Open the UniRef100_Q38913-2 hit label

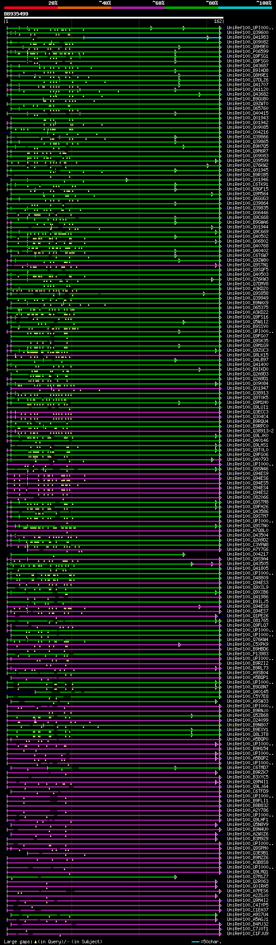point(250,431)
